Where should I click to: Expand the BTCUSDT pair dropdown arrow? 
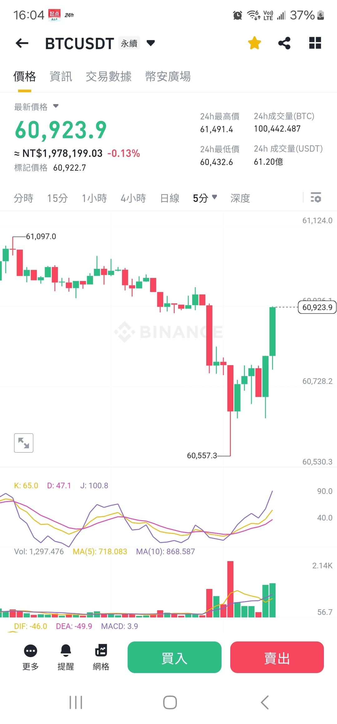tap(151, 43)
